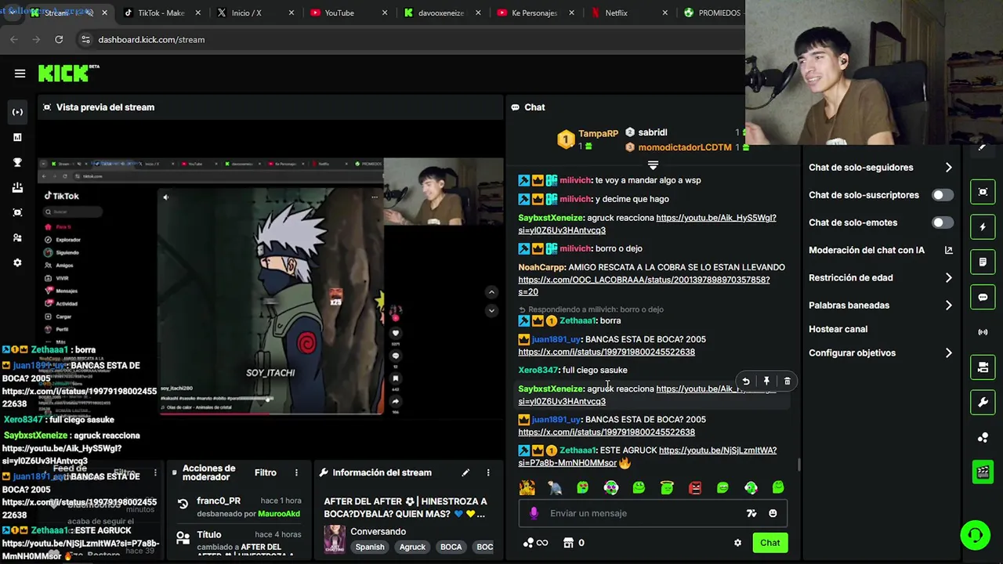Open the Stream section in left sidebar

point(17,112)
